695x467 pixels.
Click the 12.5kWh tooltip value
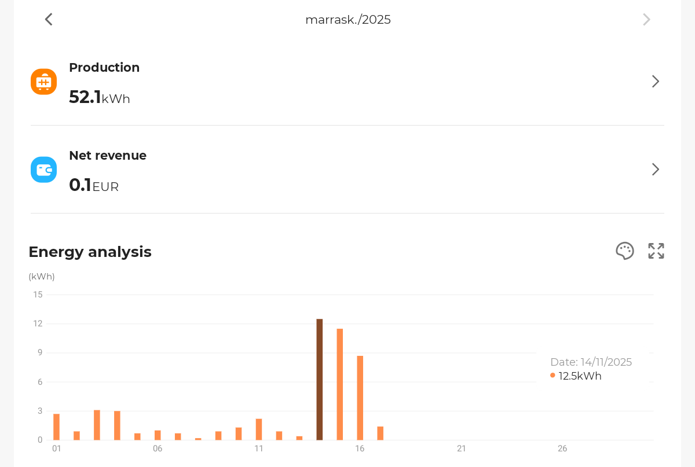pyautogui.click(x=580, y=376)
